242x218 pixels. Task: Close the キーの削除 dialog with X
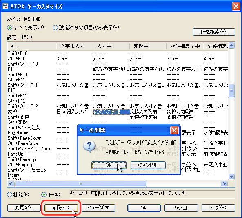click(x=174, y=130)
